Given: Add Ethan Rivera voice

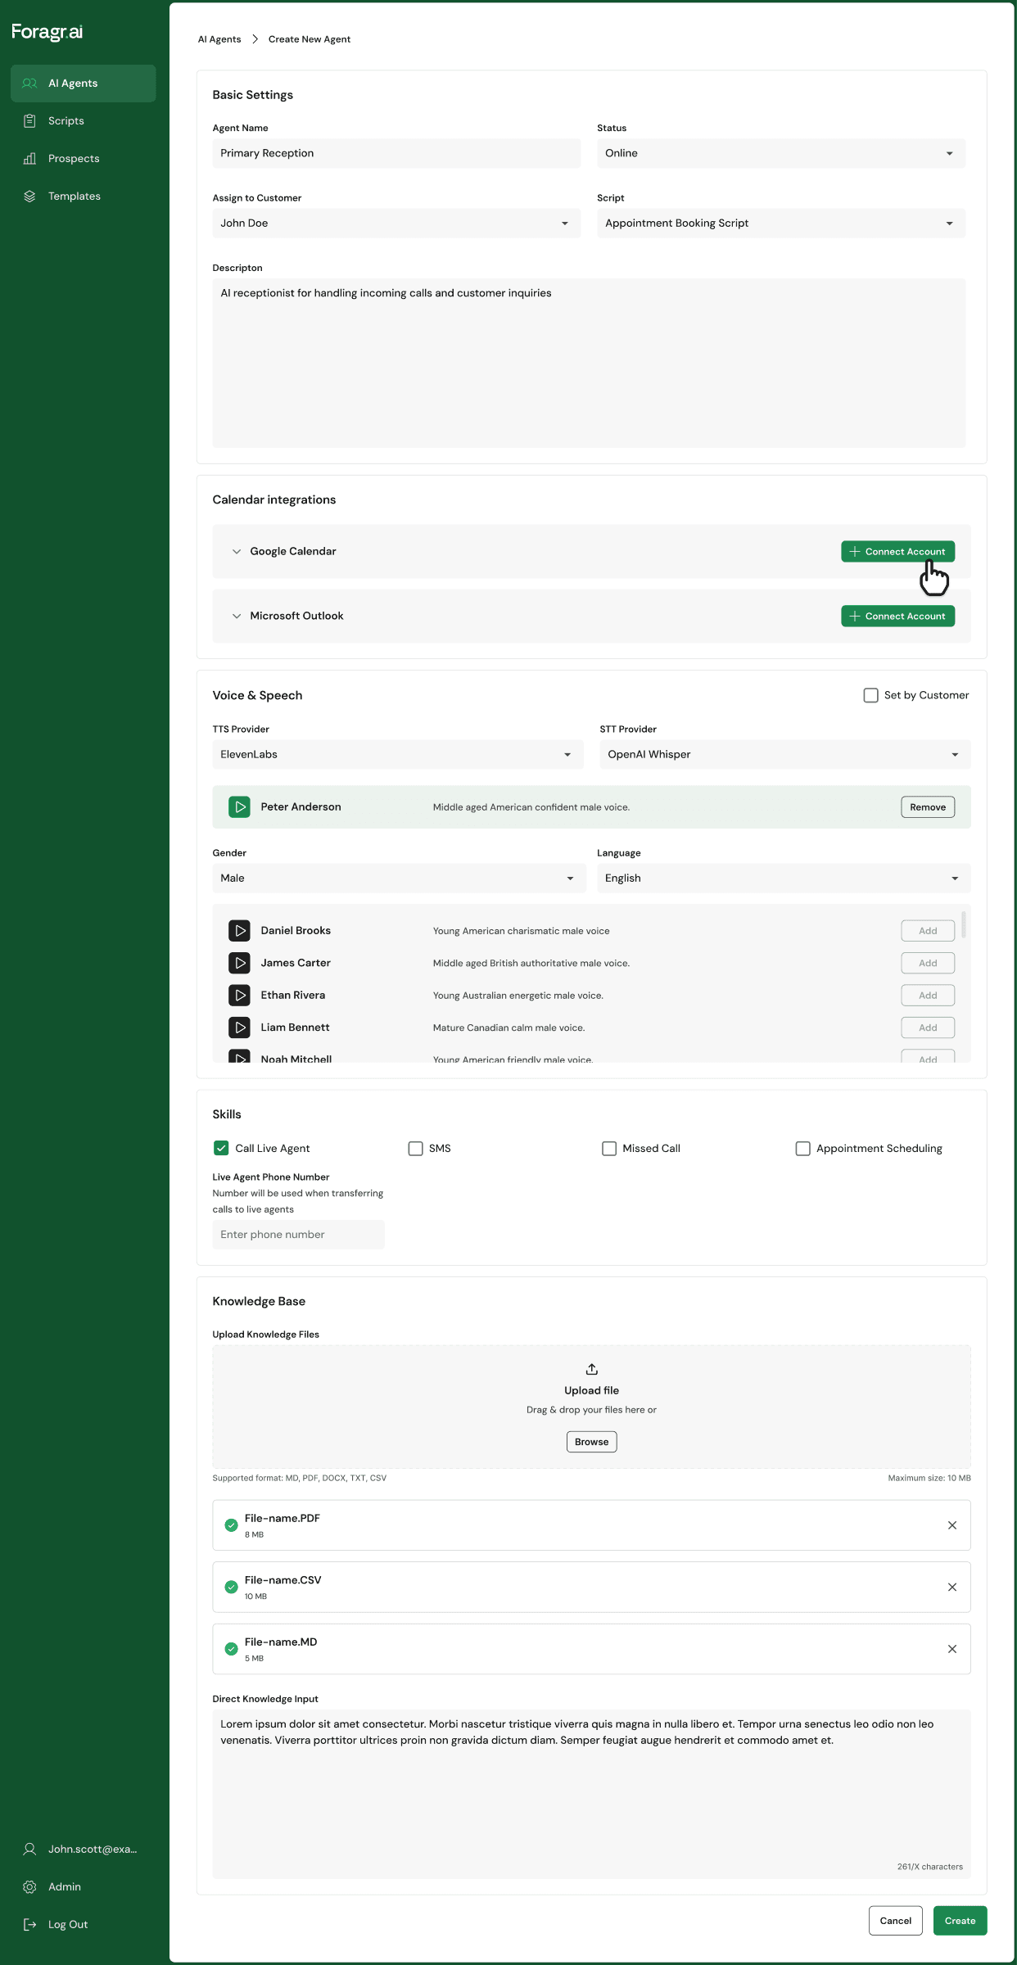Looking at the screenshot, I should pyautogui.click(x=928, y=996).
